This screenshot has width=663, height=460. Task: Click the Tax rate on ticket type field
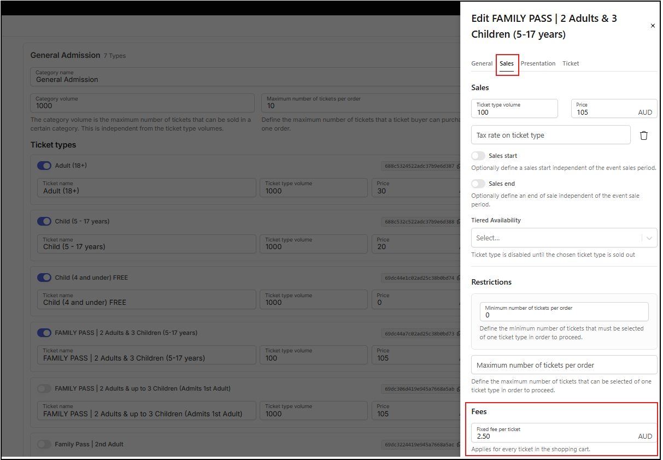coord(551,135)
